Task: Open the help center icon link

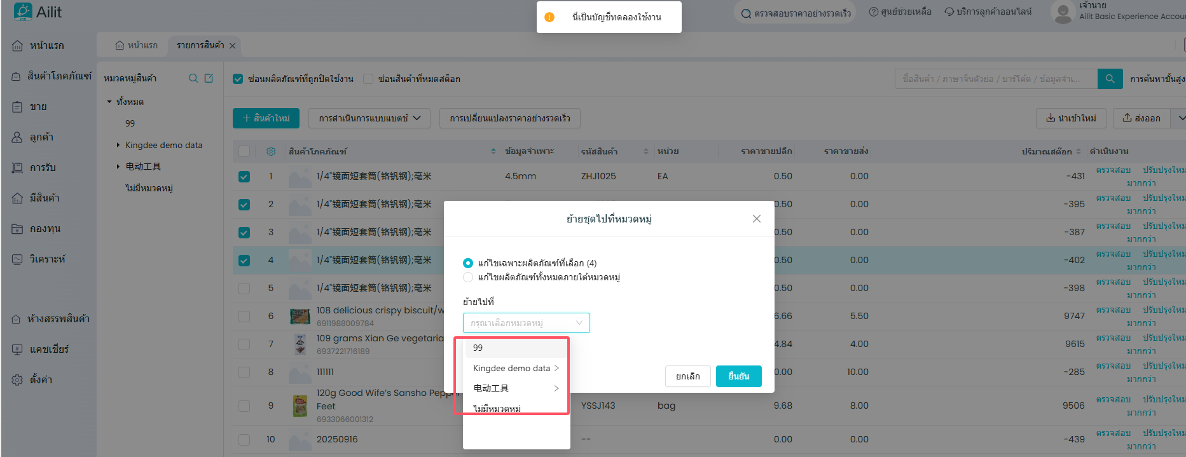Action: [x=874, y=12]
